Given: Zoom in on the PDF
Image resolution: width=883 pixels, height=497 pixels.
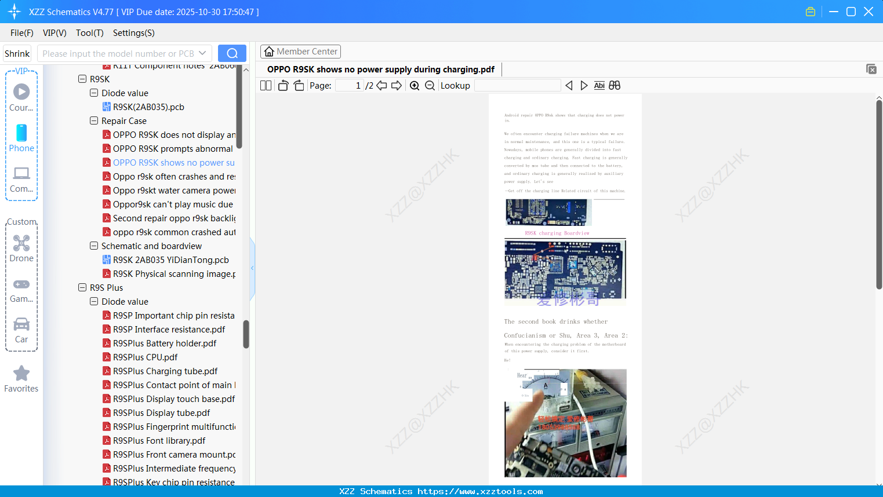Looking at the screenshot, I should coord(415,86).
